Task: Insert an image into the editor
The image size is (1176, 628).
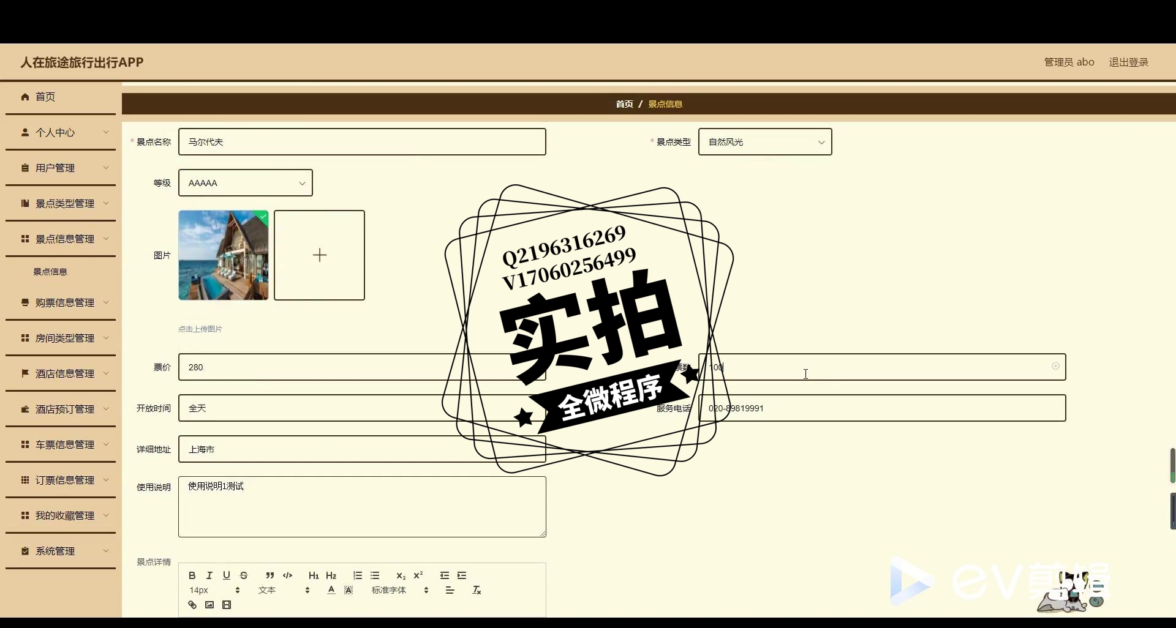Action: click(209, 605)
